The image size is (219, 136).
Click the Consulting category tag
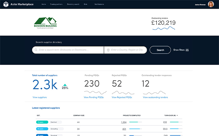click(x=56, y=129)
